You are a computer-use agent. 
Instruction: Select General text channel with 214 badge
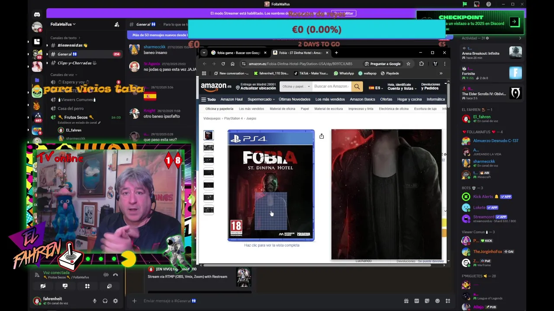tap(84, 54)
